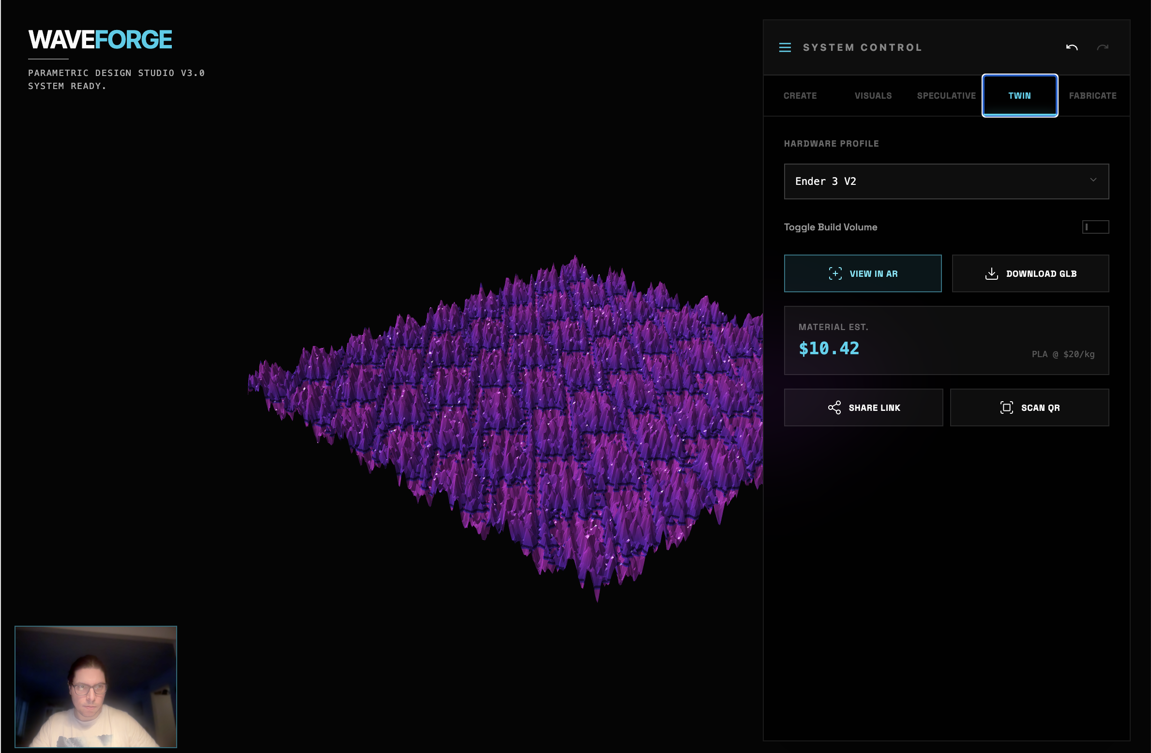Select the SPECULATIVE tab
Screen dimensions: 1151x753
coord(946,96)
